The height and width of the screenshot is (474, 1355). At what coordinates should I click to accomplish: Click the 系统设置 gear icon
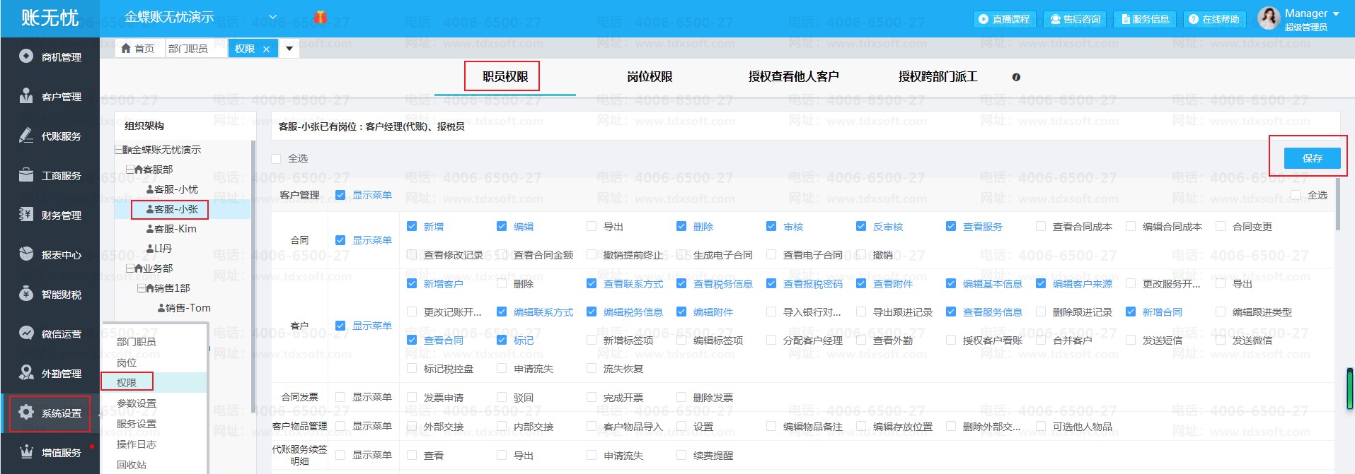(26, 413)
